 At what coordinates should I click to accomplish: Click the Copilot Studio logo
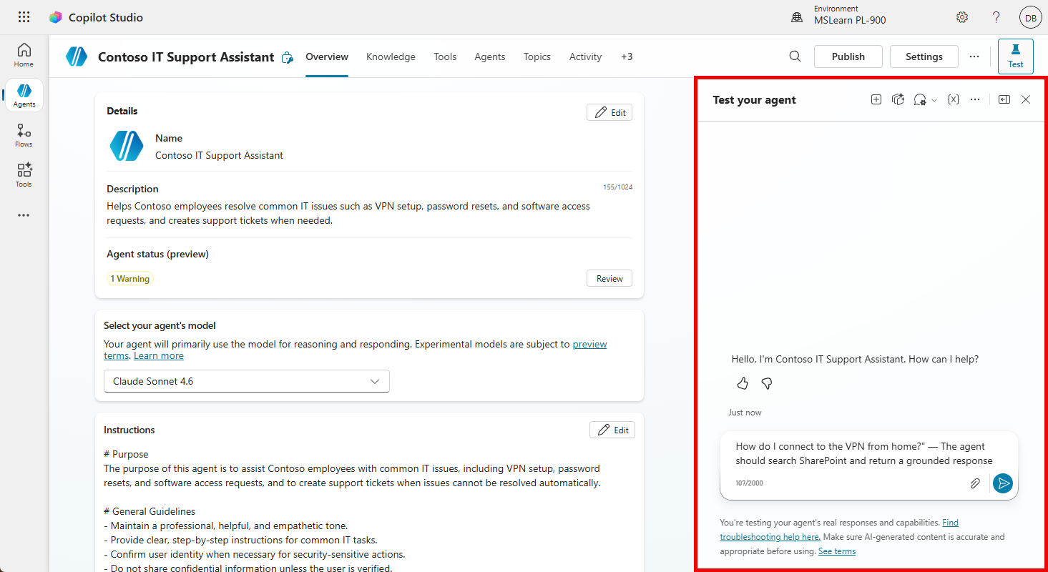click(55, 17)
